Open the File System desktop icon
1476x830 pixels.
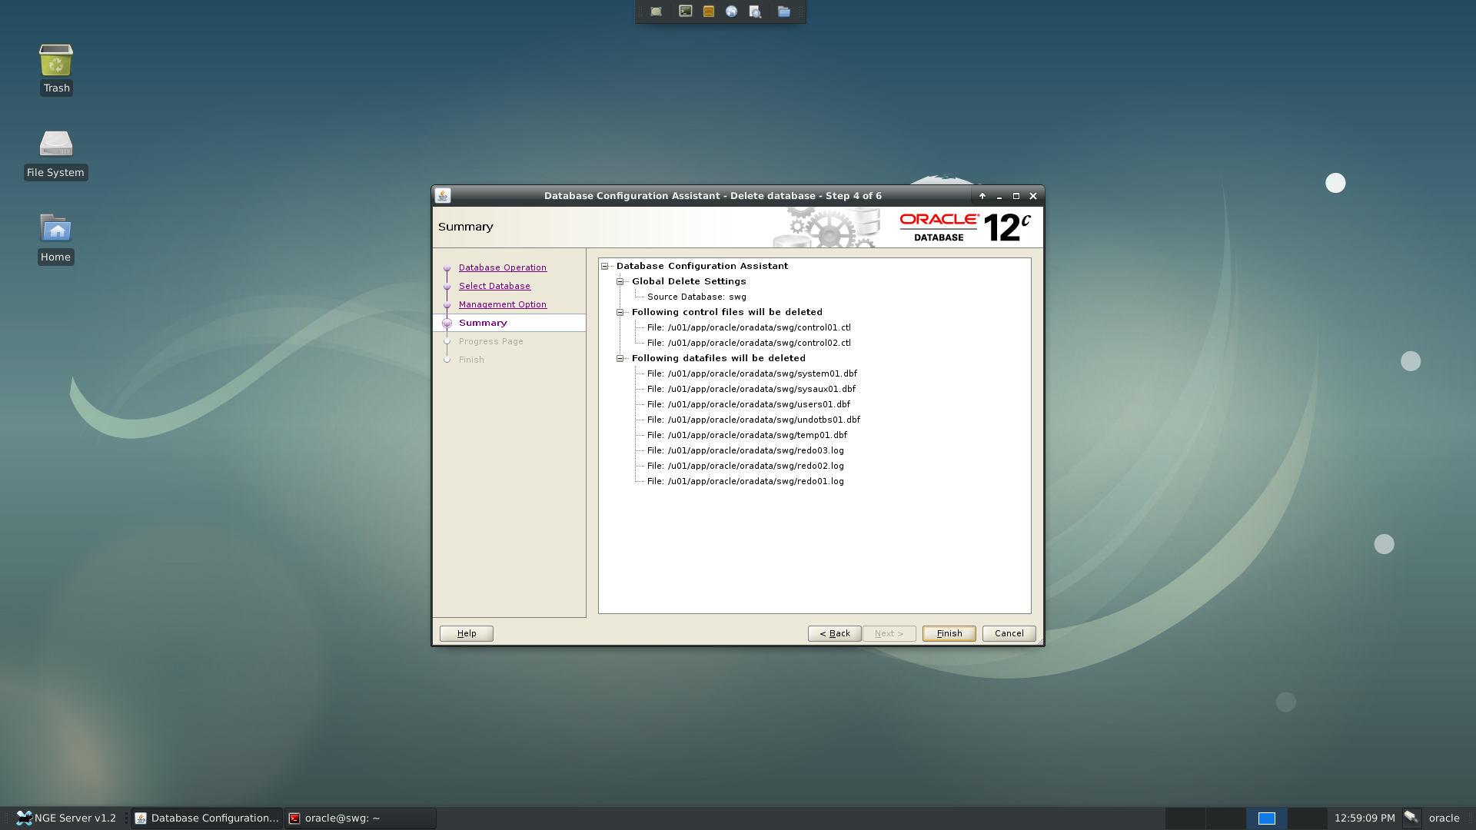click(x=56, y=154)
